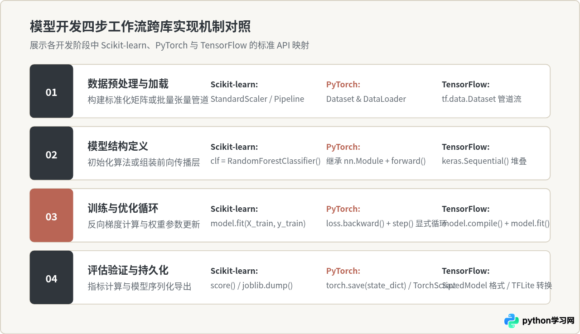Select the description 反向梯度计算与权重参数更新
Screen dimensions: 580x334
coord(144,224)
